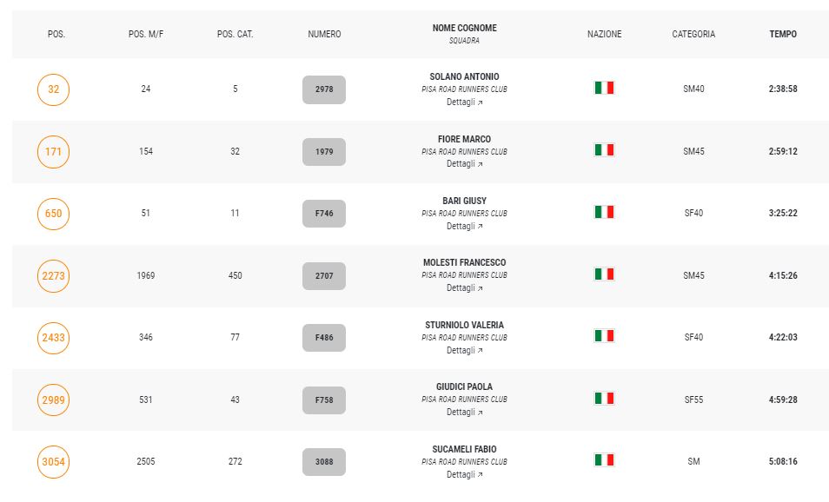Open Dettagli link for Giudici Paola

point(464,413)
